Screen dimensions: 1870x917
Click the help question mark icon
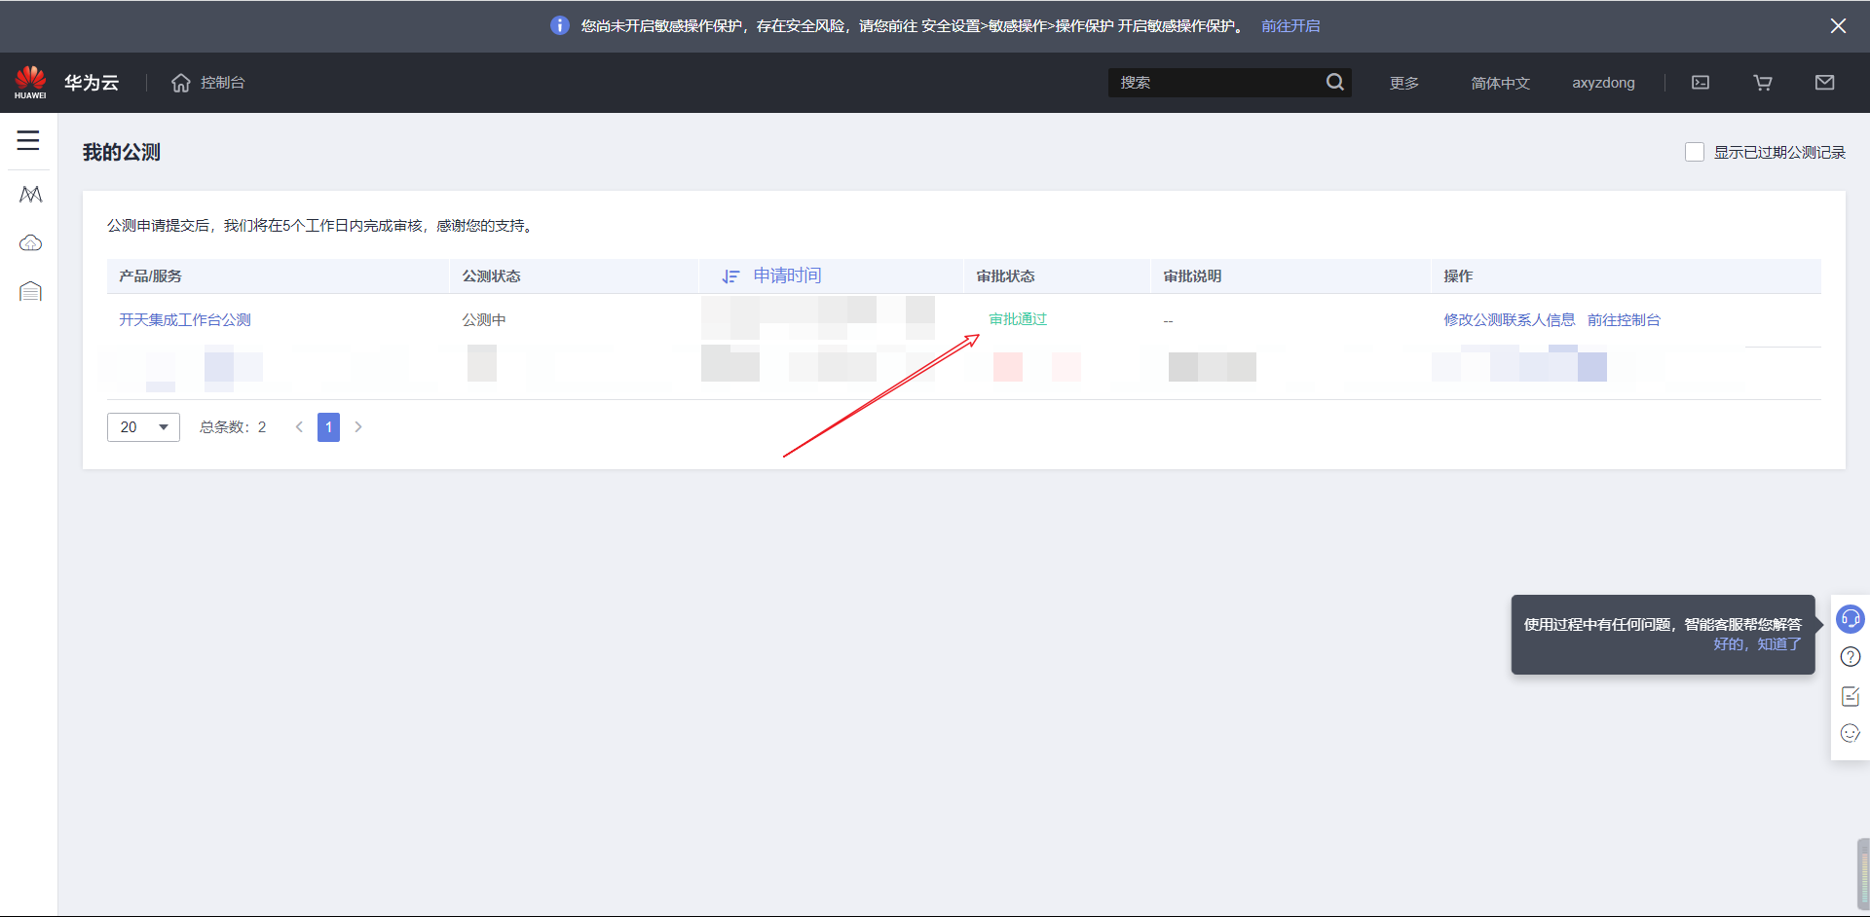1851,657
